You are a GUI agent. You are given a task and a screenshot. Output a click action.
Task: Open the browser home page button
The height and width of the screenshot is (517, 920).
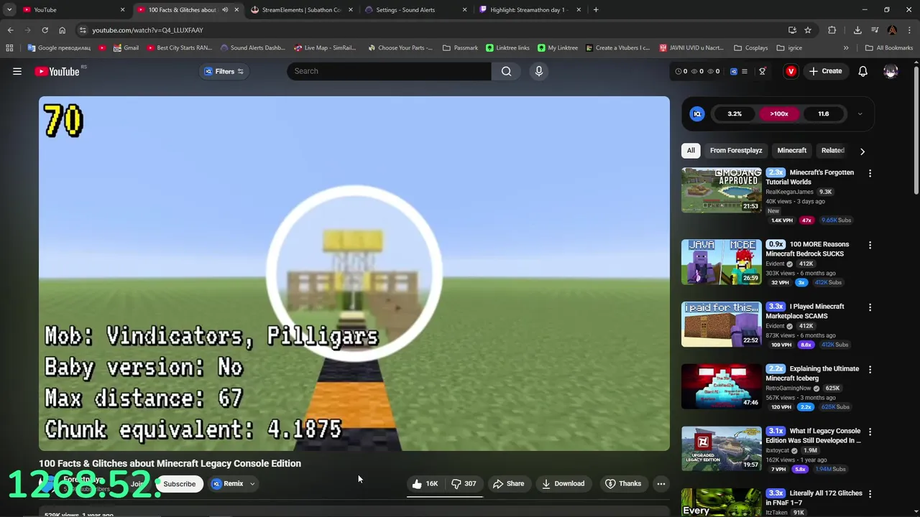(62, 30)
